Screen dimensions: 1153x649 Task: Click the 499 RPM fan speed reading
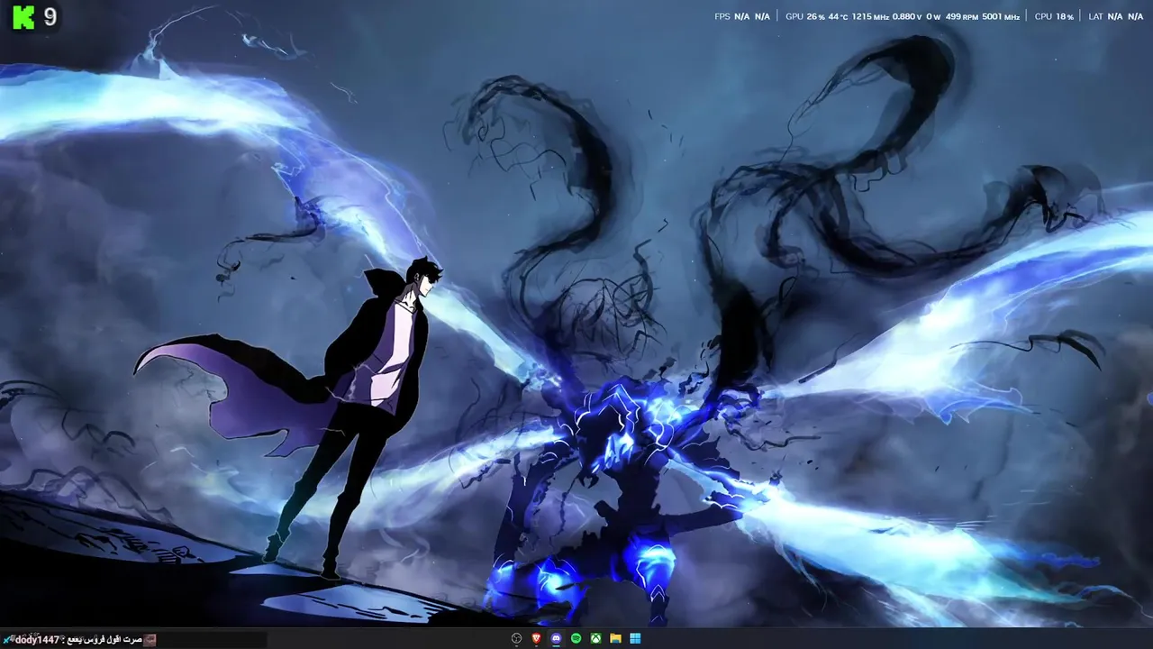pyautogui.click(x=962, y=16)
